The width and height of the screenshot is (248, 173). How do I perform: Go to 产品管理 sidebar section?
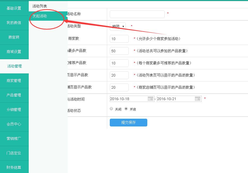pyautogui.click(x=14, y=95)
